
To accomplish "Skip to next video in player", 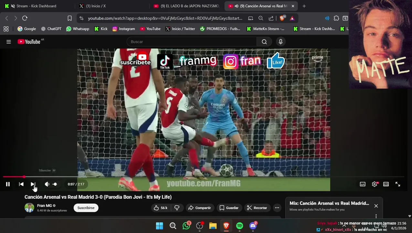I will (33, 184).
